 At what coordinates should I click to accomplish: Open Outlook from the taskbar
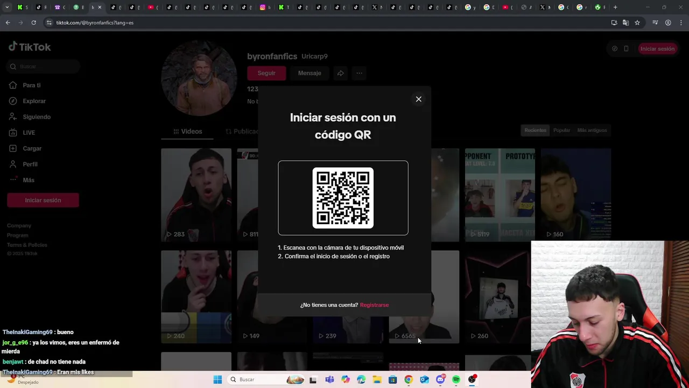[424, 379]
